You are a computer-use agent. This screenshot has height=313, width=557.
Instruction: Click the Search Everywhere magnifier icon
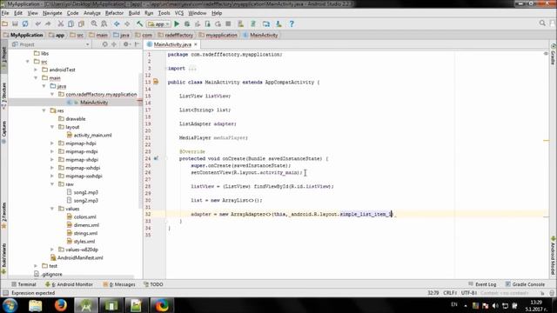click(542, 23)
